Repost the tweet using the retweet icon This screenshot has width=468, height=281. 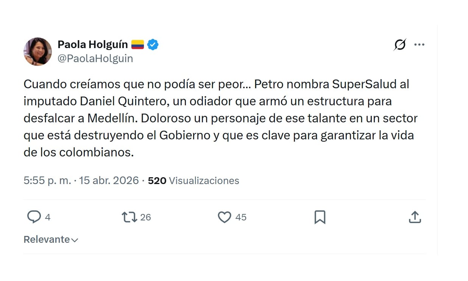click(129, 217)
